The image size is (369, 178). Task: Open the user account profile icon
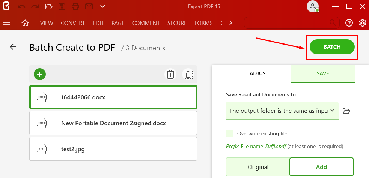point(313,6)
